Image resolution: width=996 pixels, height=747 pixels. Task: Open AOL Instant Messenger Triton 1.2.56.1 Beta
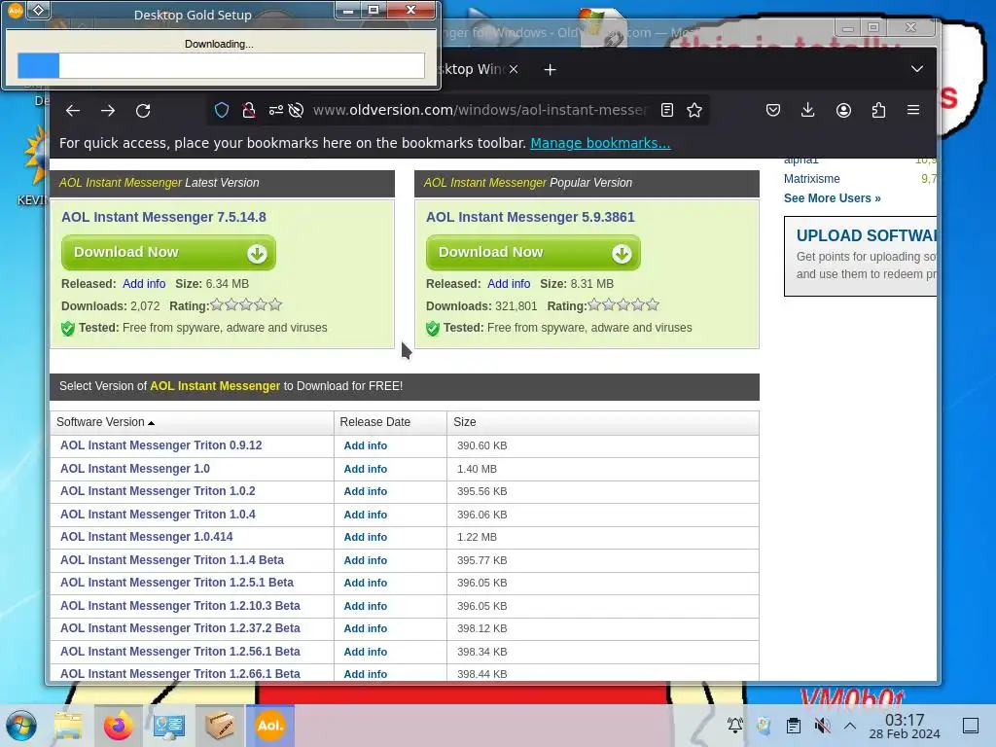tap(180, 652)
